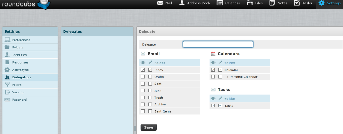Viewport: 343px width, 134px height.
Task: Click the Save button
Action: (x=149, y=127)
